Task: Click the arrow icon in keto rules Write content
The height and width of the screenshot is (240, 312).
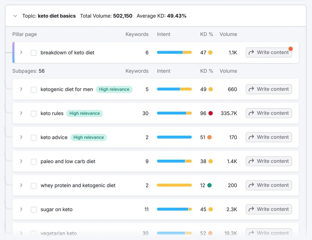Action: click(x=251, y=113)
